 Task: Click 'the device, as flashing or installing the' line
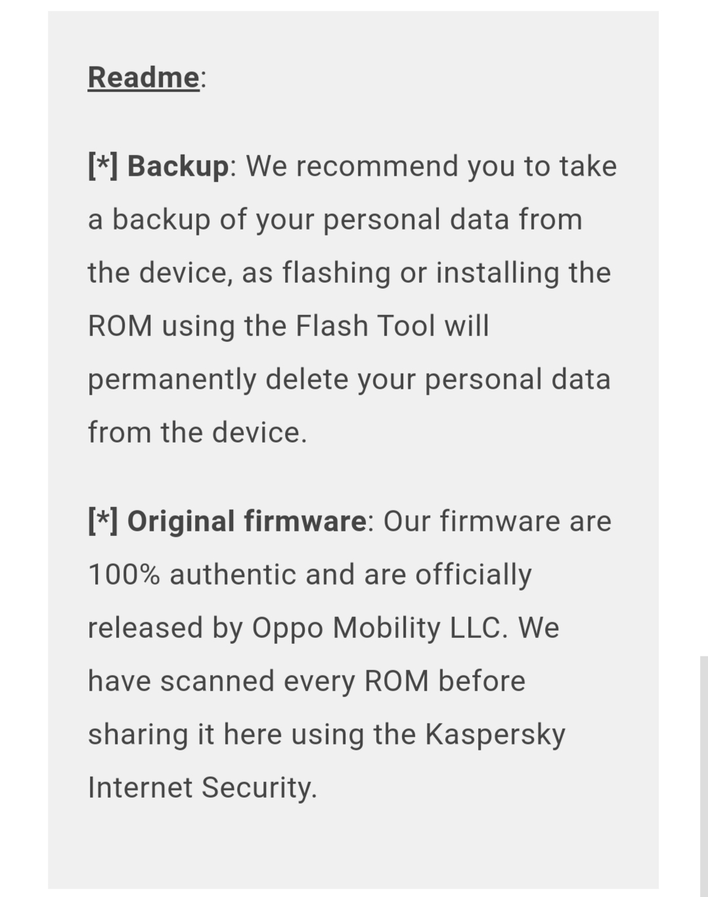coord(349,273)
